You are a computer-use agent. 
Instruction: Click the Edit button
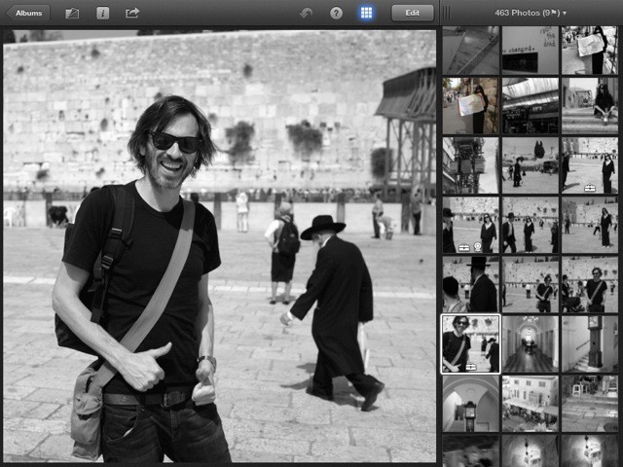pyautogui.click(x=412, y=13)
